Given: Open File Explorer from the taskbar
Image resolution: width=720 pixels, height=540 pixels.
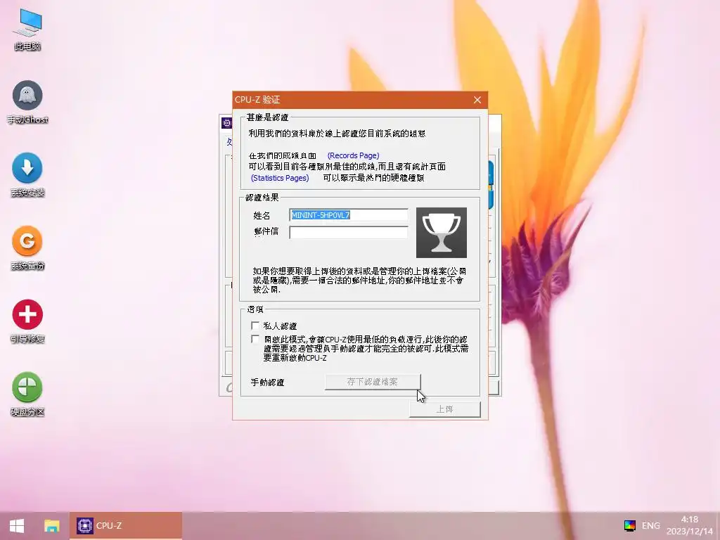Looking at the screenshot, I should (x=51, y=526).
